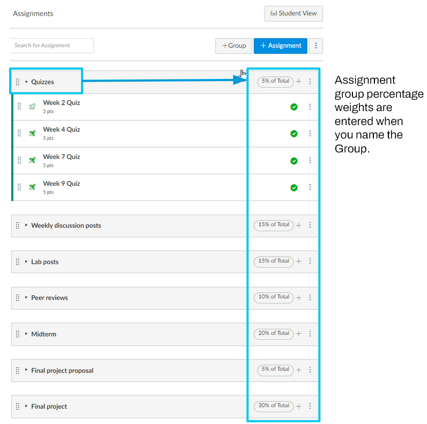Click the +Group button
Viewport: 427px width, 424px height.
point(233,46)
